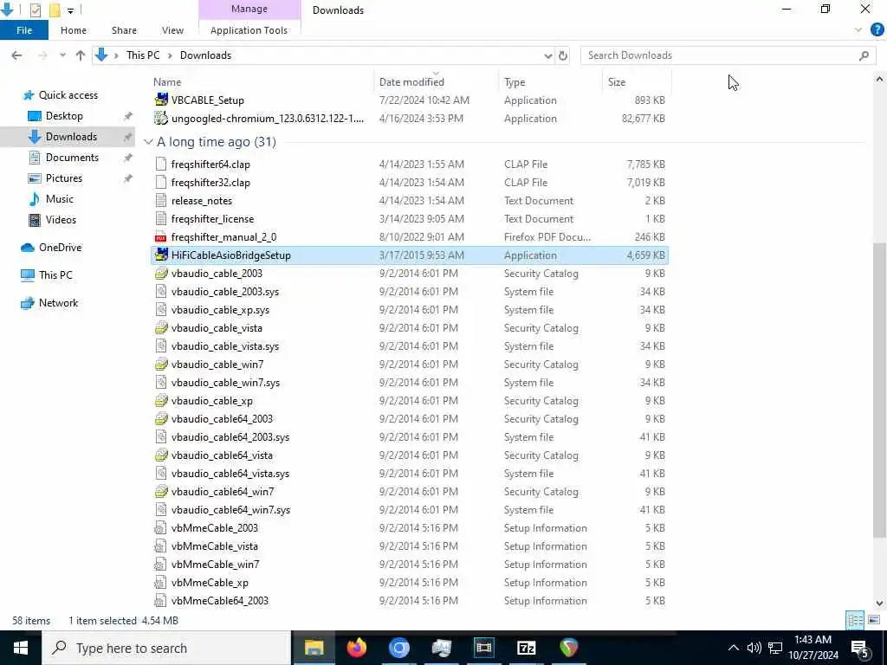Image resolution: width=887 pixels, height=665 pixels.
Task: Click the vertical scrollbar thumb
Action: (880, 391)
